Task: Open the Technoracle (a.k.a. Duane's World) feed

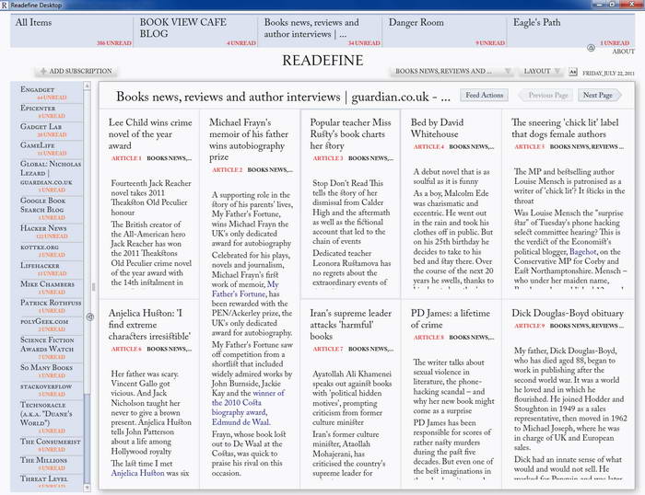Action: click(47, 418)
